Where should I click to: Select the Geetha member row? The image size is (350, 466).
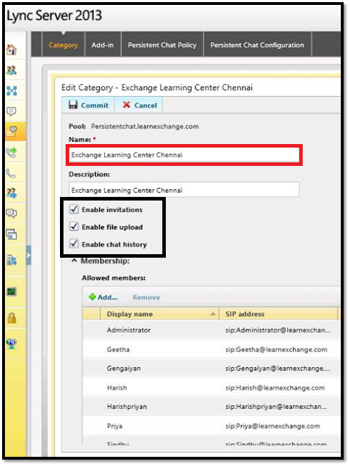(211, 349)
